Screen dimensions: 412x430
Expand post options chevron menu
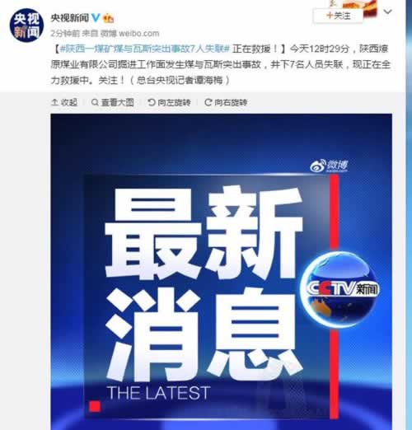[x=387, y=12]
